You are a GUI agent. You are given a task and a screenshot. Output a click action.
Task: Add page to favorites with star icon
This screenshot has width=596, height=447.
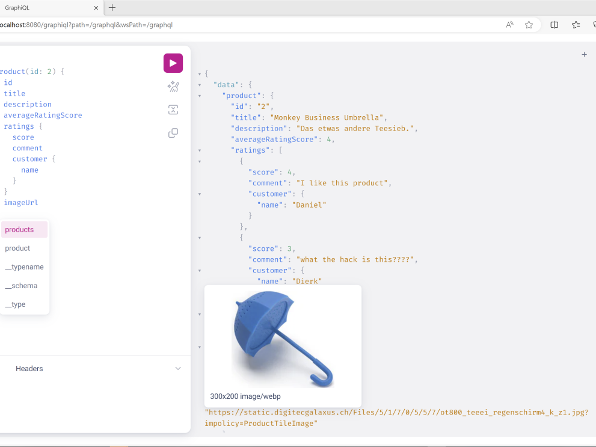click(529, 25)
